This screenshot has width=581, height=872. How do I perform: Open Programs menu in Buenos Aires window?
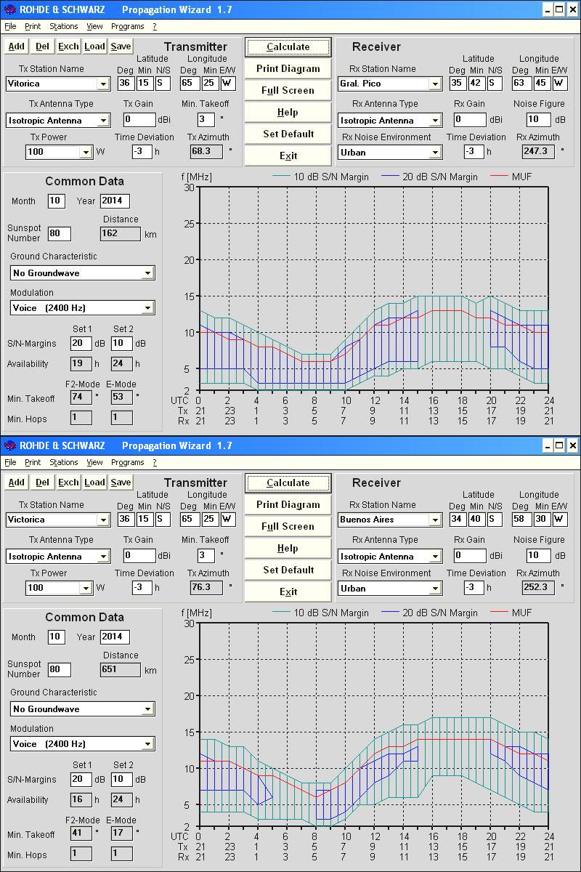click(x=128, y=462)
